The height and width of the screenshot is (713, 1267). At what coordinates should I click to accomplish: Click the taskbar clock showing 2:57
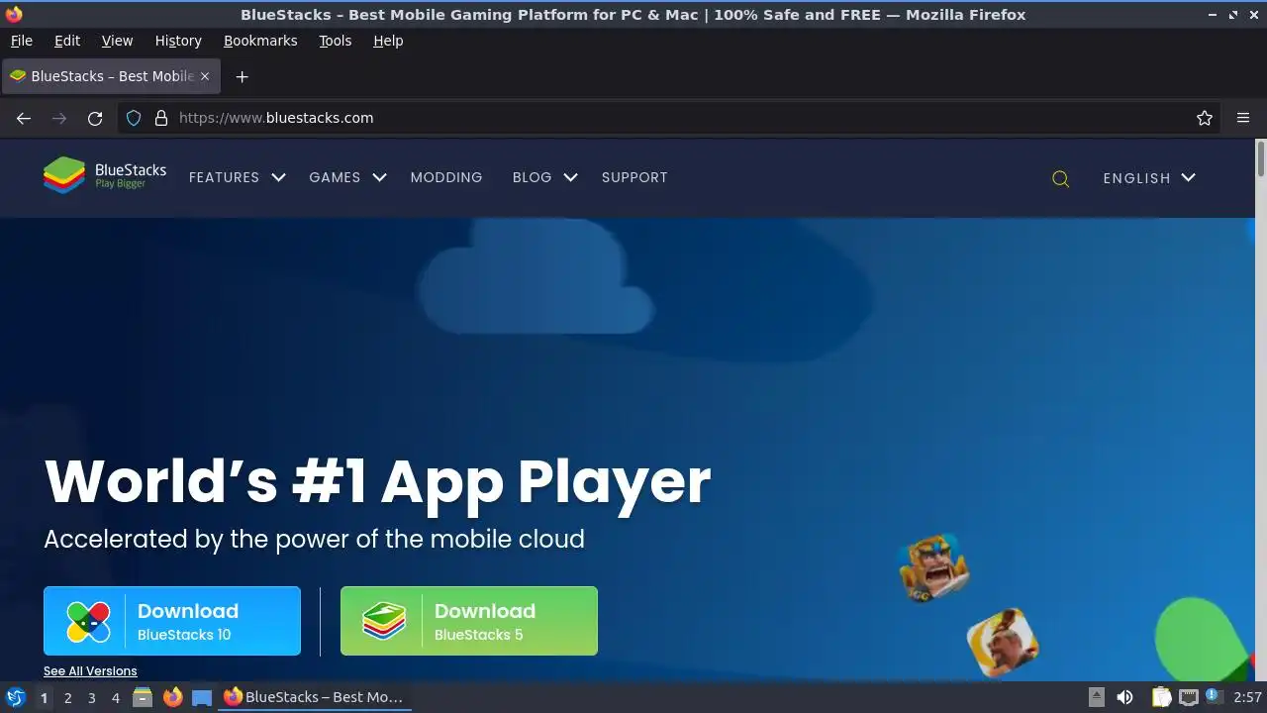coord(1247,697)
